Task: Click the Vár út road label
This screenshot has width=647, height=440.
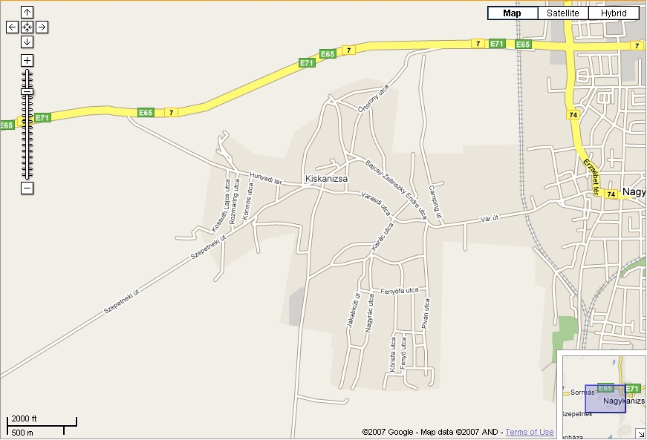Action: (x=490, y=218)
